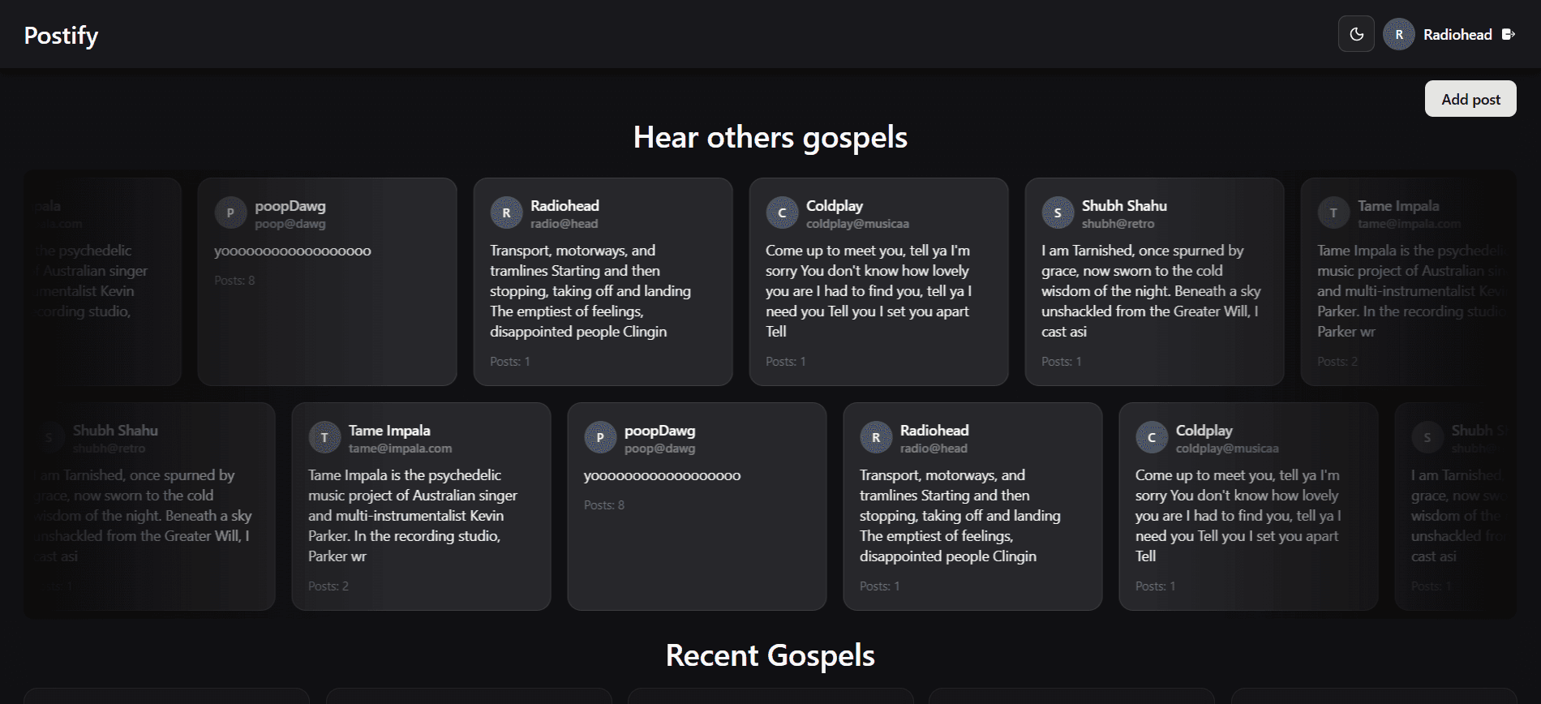Open the Radiohead avatar in the header

(x=1398, y=34)
